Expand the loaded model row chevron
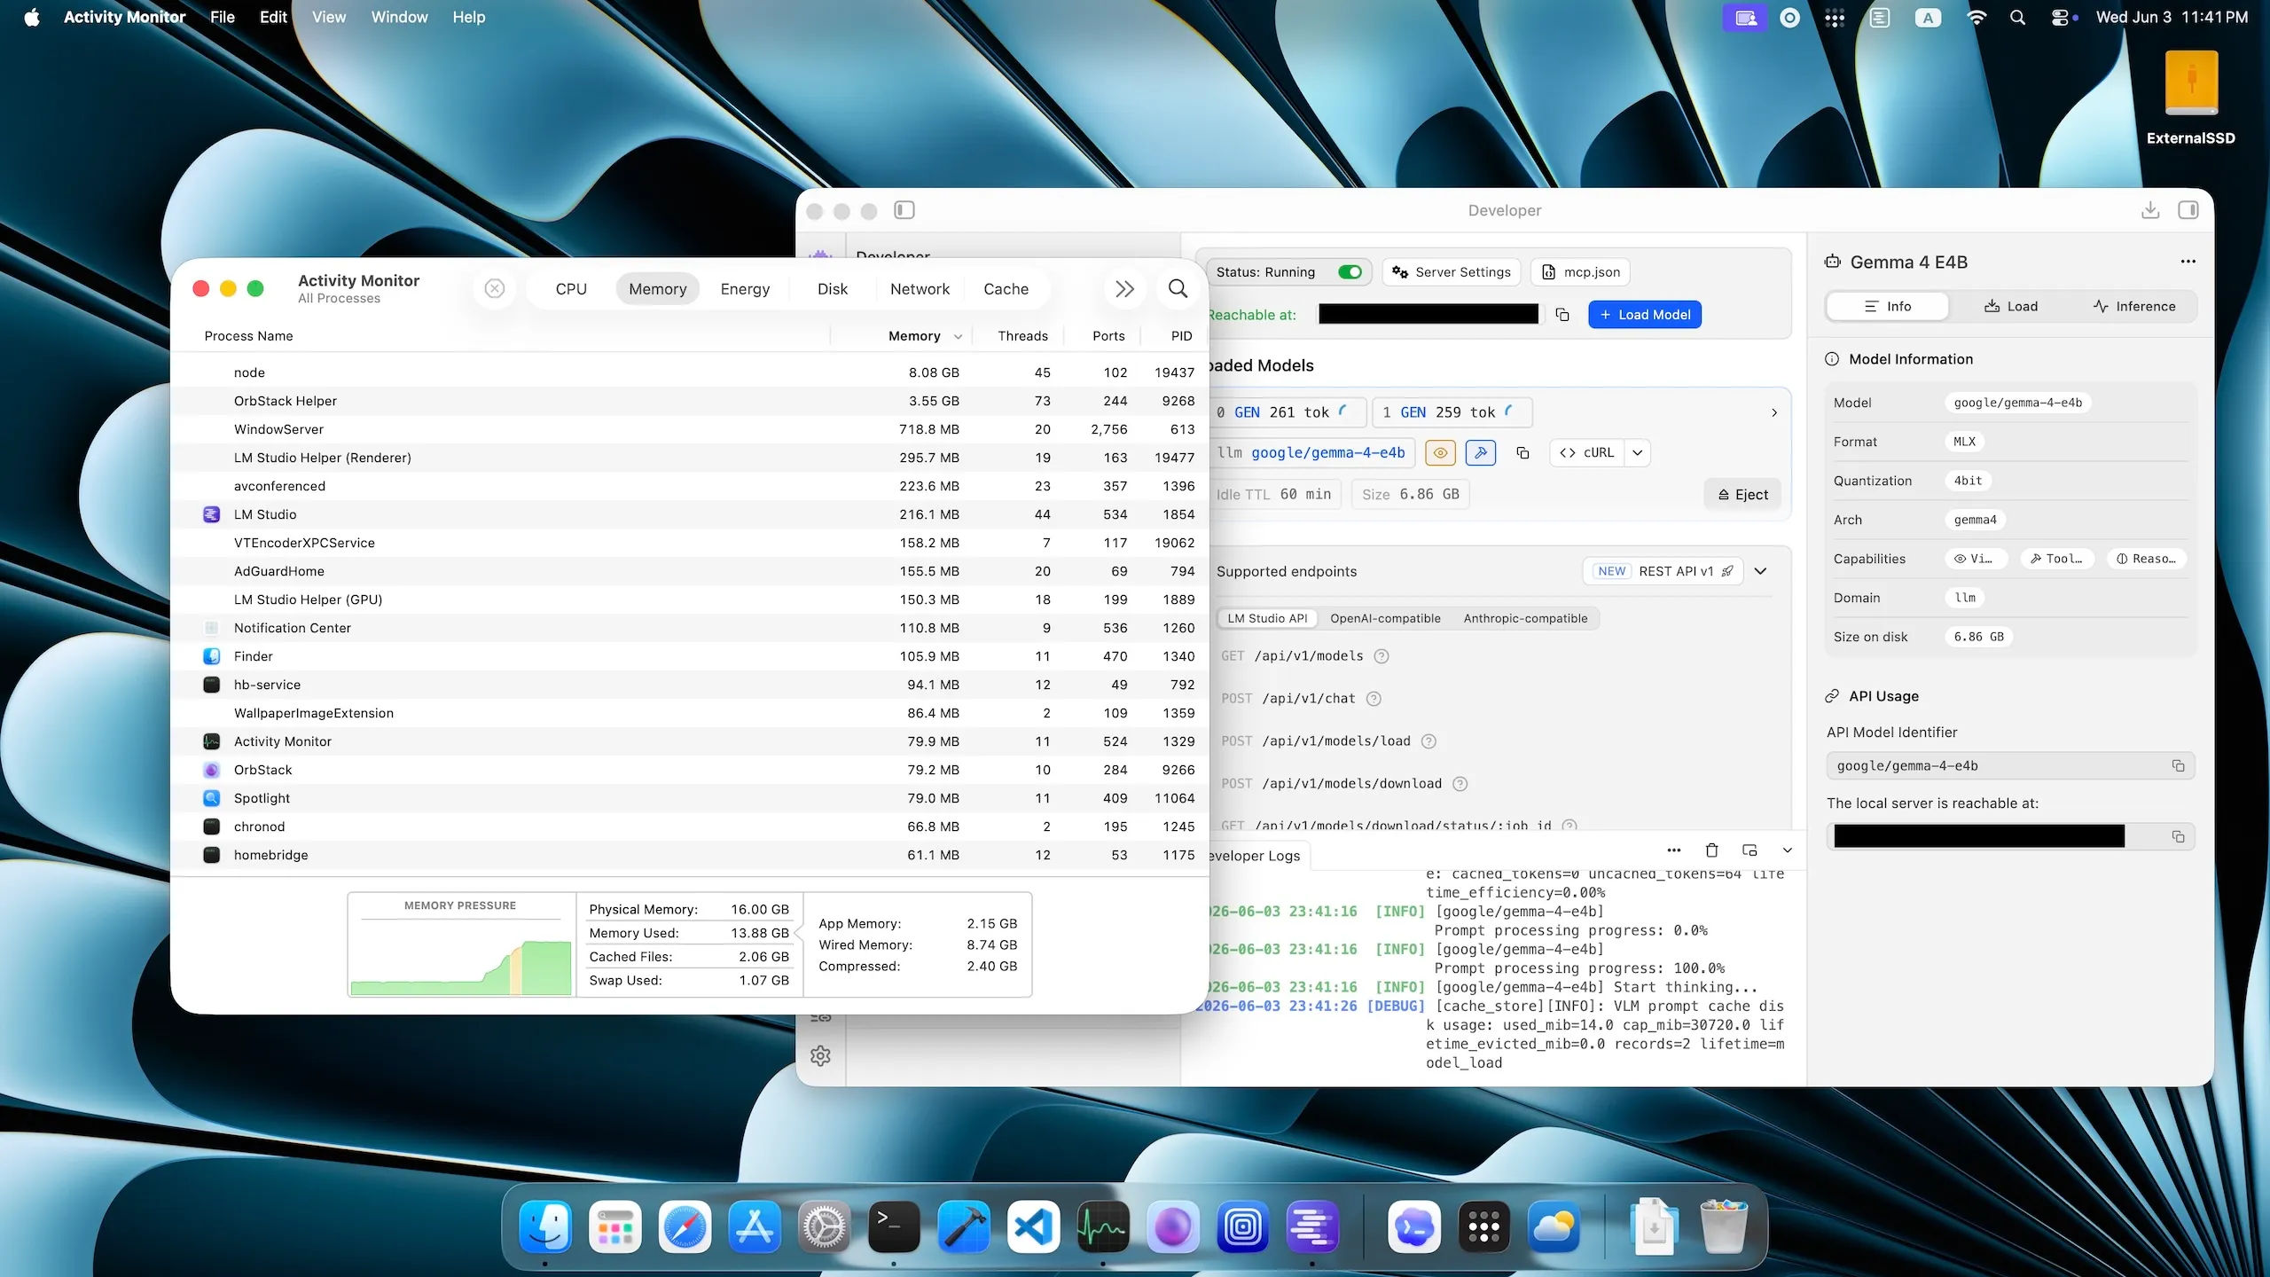 point(1773,413)
